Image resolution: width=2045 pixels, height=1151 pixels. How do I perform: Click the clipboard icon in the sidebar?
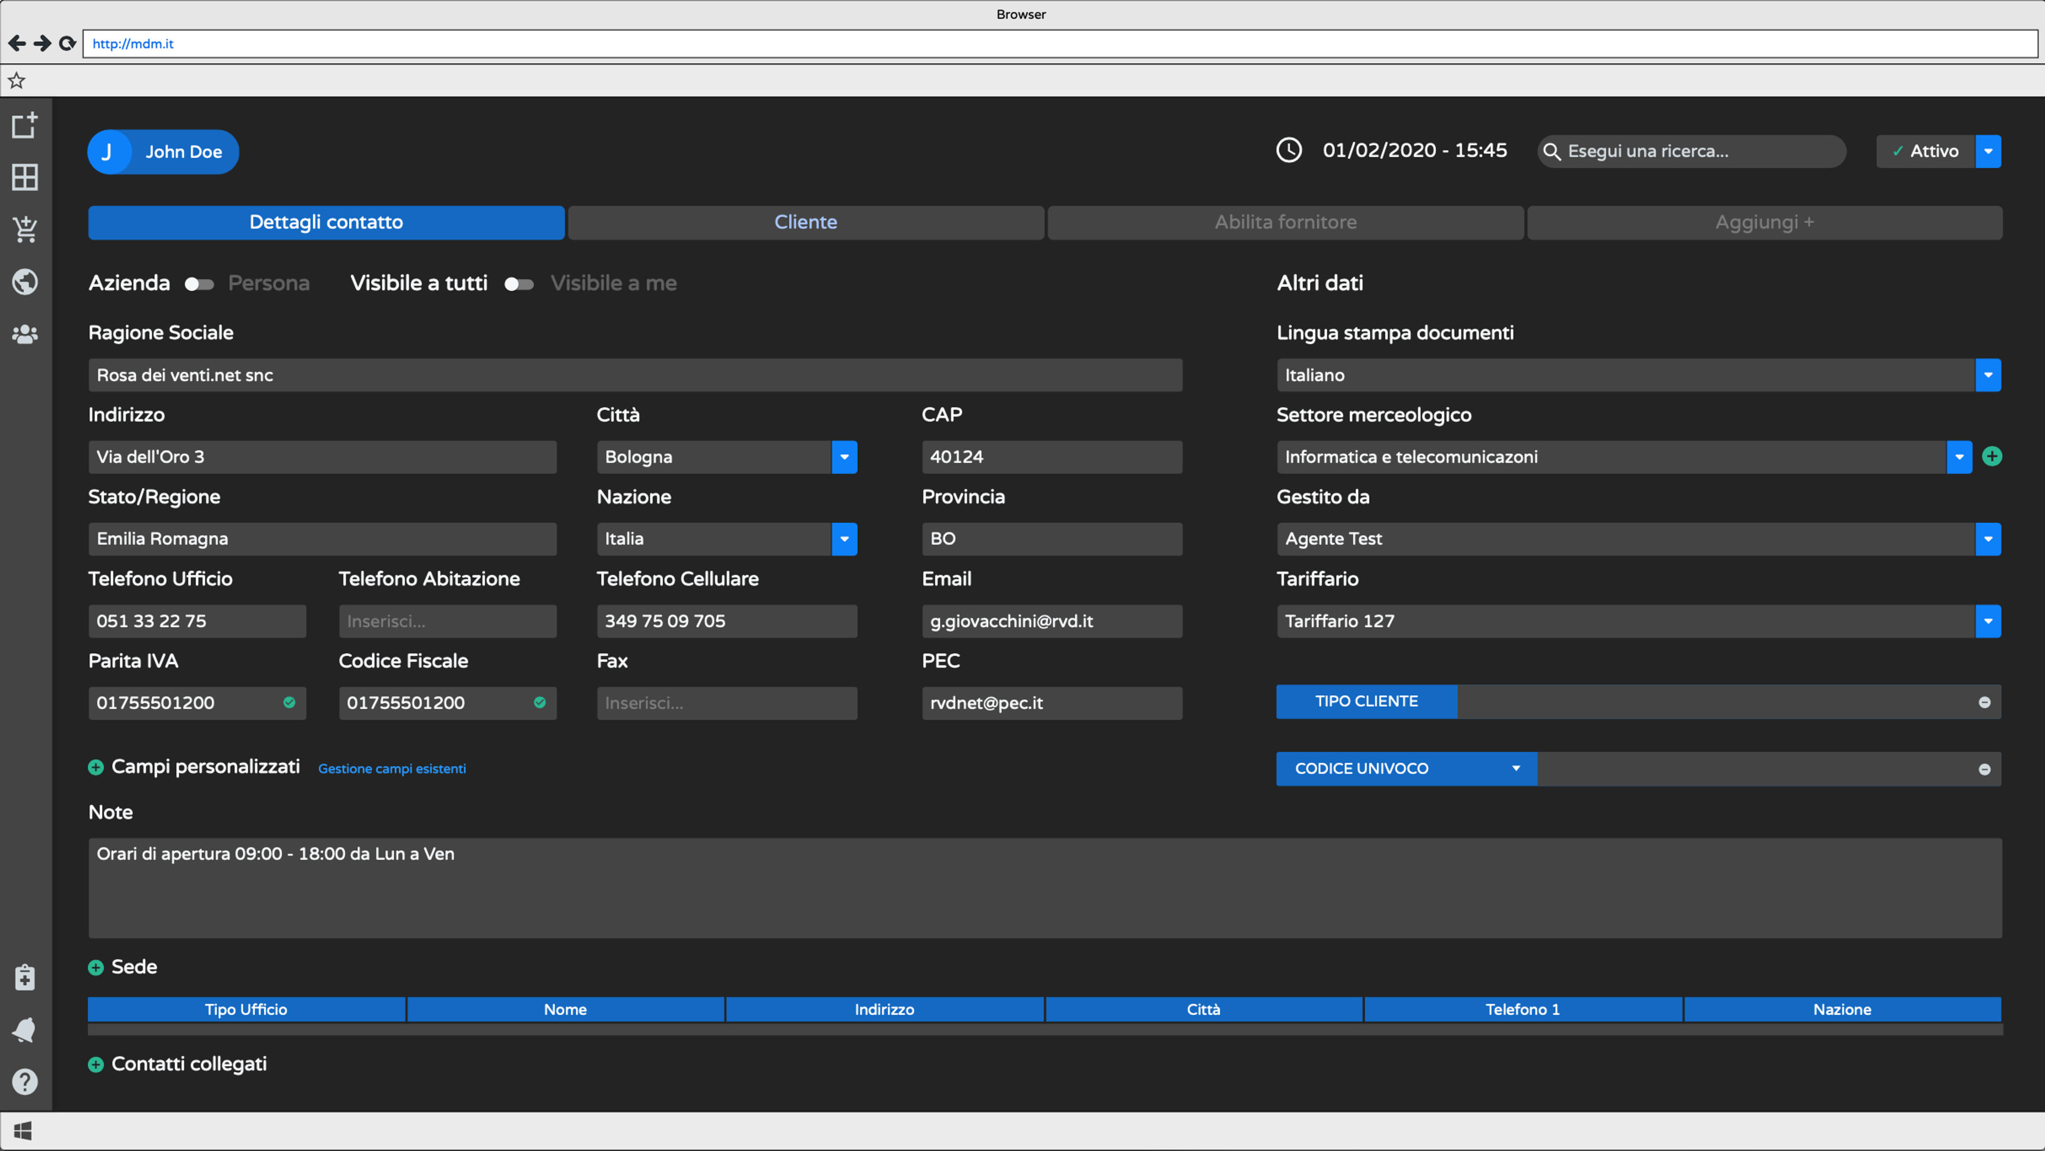click(x=24, y=977)
